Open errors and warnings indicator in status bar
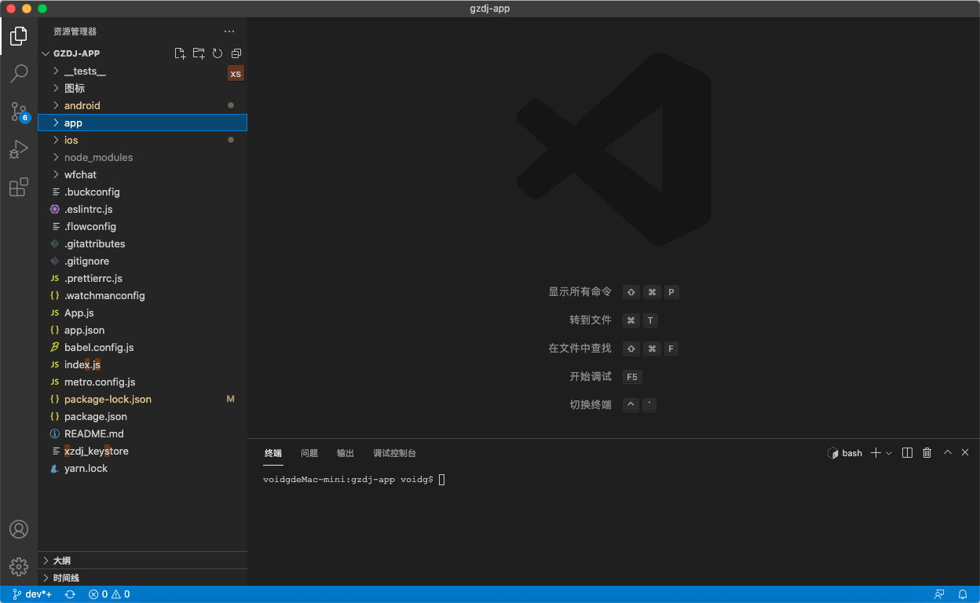 (109, 594)
